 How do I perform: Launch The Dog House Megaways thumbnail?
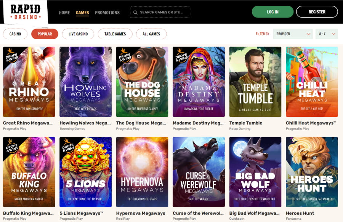142,82
